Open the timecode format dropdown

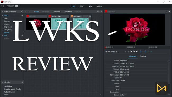coord(116,51)
